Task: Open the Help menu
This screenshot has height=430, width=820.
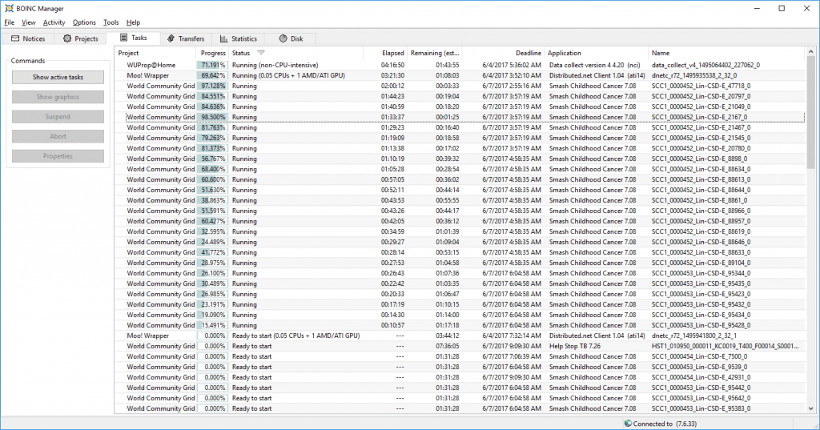Action: pyautogui.click(x=134, y=22)
